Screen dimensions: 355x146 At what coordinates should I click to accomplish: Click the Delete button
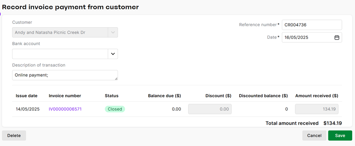[14, 135]
